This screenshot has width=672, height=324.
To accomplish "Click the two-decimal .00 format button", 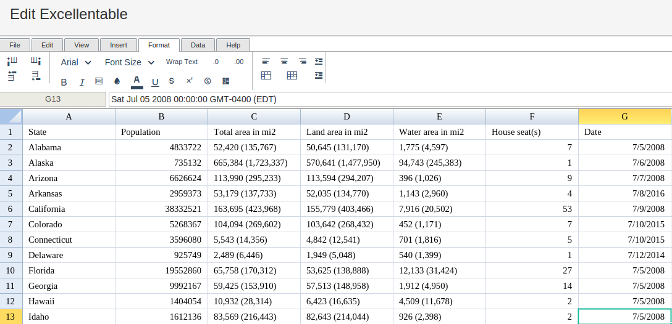I will pyautogui.click(x=239, y=62).
